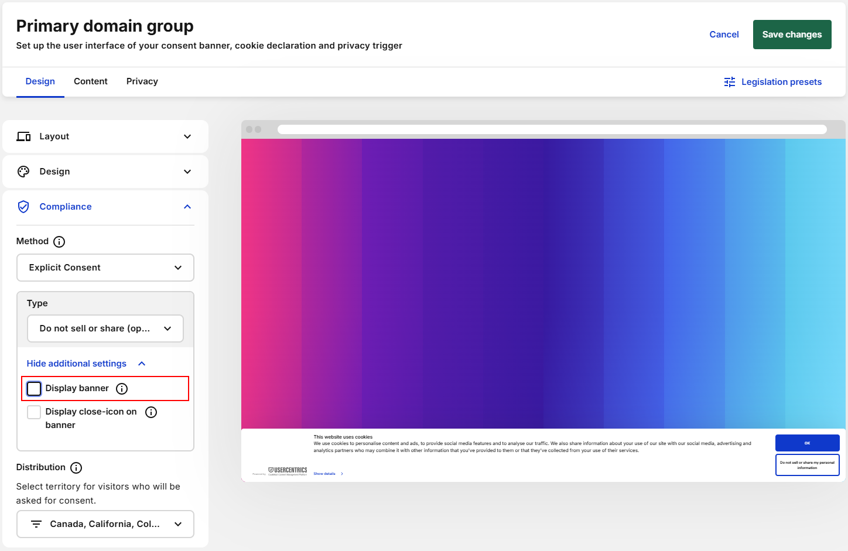Open the info tooltip next to Distribution
Viewport: 848px width, 551px height.
[76, 467]
